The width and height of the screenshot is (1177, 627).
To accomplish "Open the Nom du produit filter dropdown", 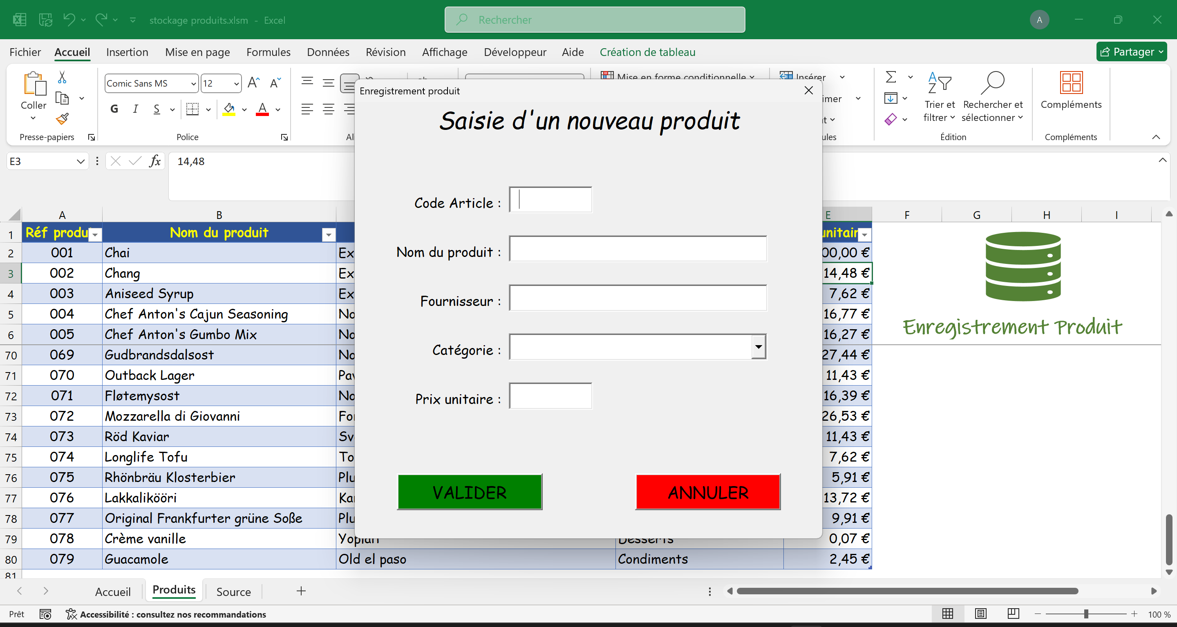I will pyautogui.click(x=328, y=235).
